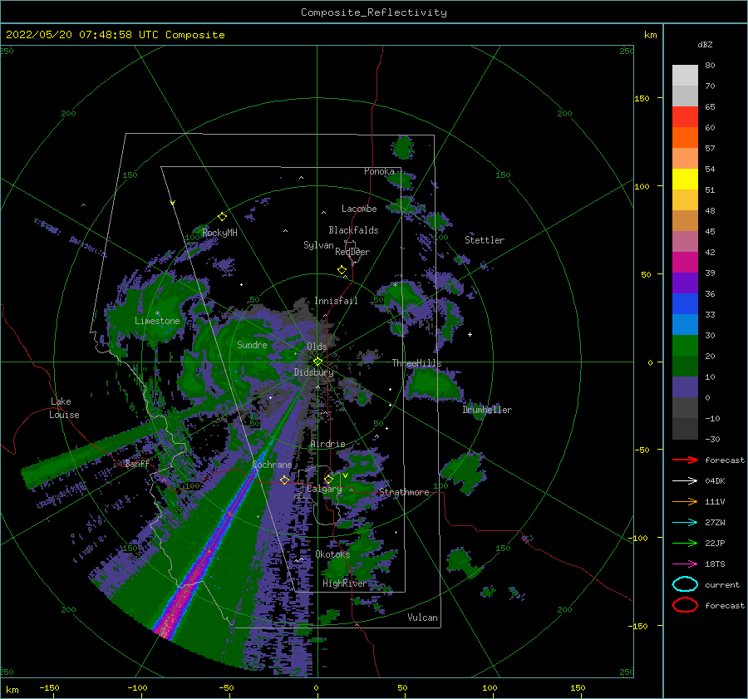Viewport: 748px width, 699px height.
Task: Pick the red 60–65 dBZ swatch
Action: (685, 116)
